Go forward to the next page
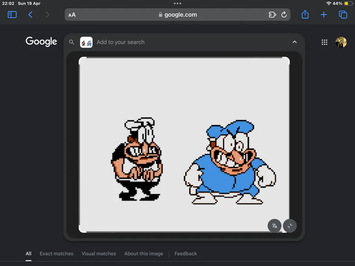The width and height of the screenshot is (355, 266). coord(47,15)
